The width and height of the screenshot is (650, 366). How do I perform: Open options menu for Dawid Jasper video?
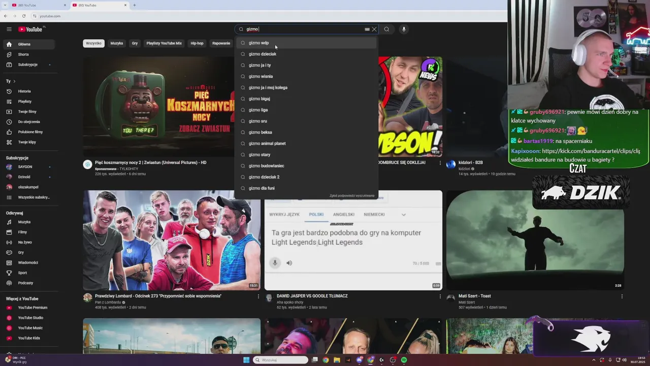(x=440, y=296)
